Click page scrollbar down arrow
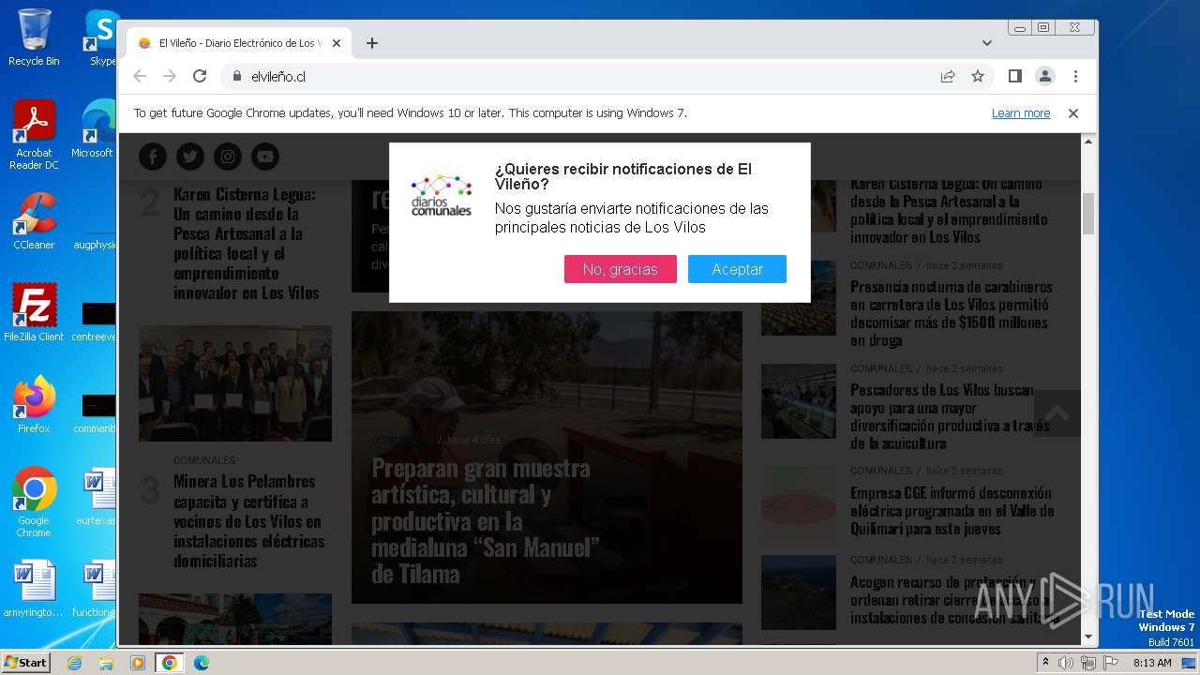Image resolution: width=1200 pixels, height=675 pixels. click(x=1088, y=637)
